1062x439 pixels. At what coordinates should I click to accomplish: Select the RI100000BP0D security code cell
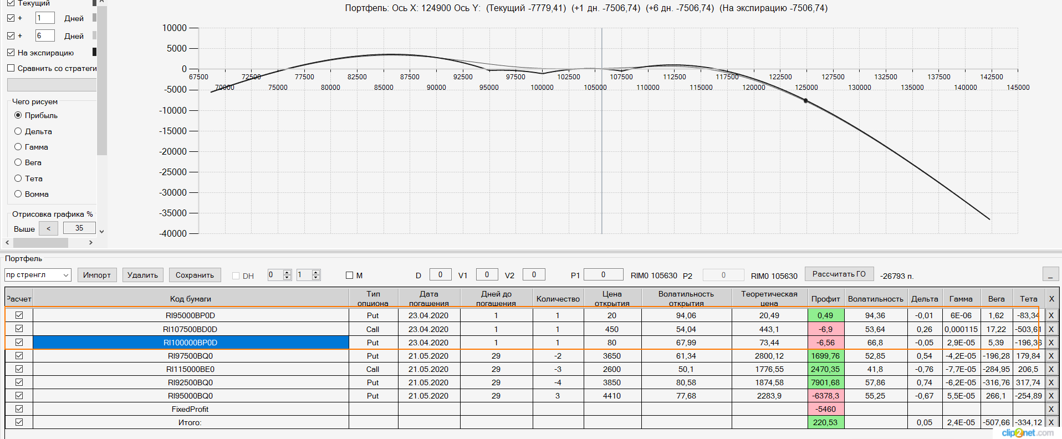pyautogui.click(x=191, y=343)
